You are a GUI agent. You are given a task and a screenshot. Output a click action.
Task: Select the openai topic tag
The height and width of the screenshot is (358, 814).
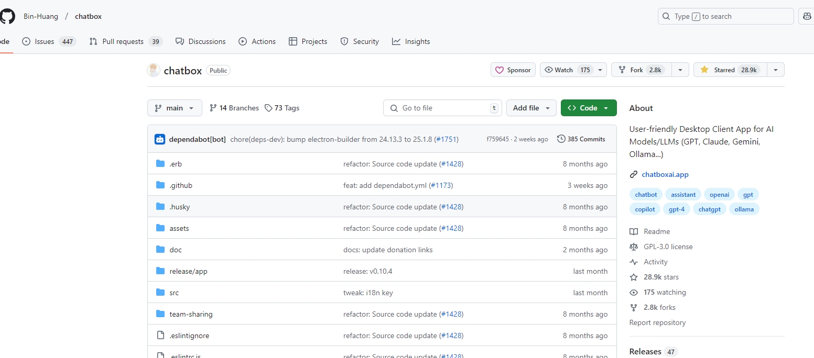(719, 194)
